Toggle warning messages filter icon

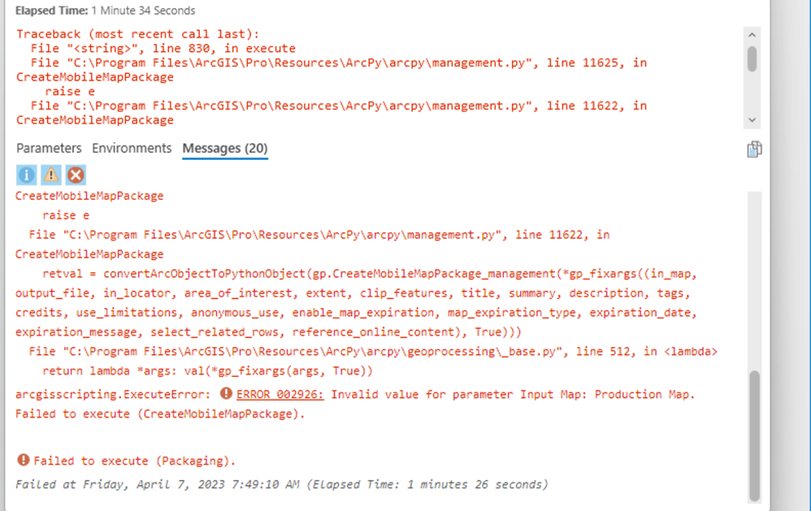[51, 175]
